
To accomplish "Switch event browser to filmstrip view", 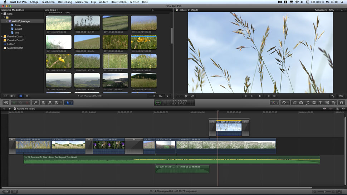I will [x=20, y=96].
